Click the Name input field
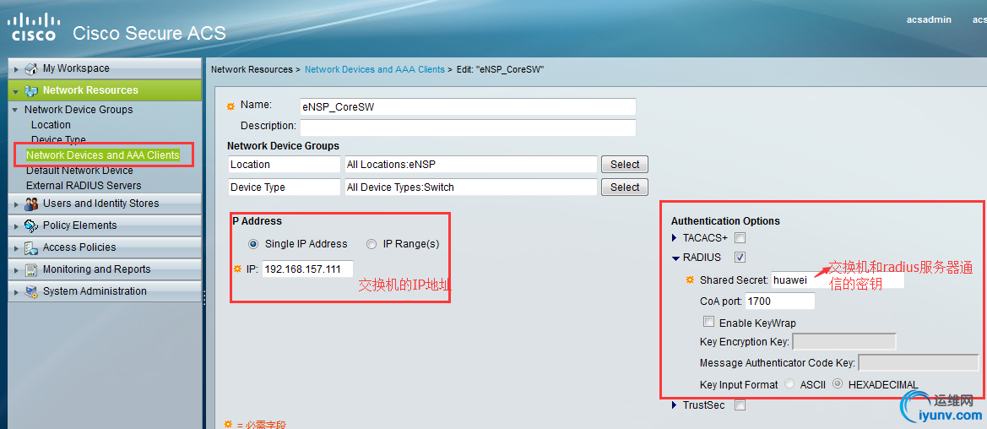 tap(468, 106)
